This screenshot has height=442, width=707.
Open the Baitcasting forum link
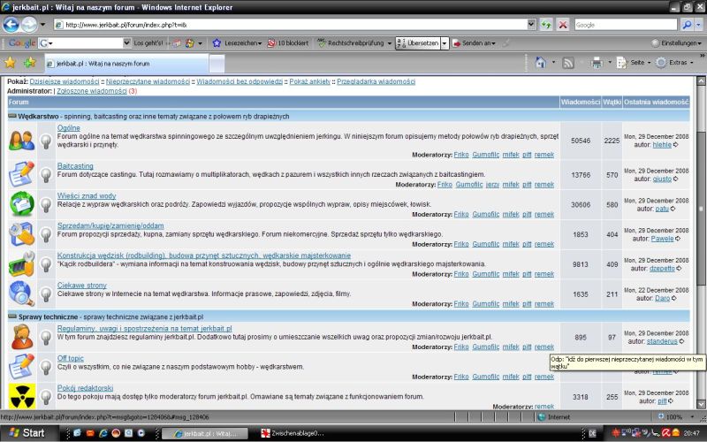click(75, 165)
